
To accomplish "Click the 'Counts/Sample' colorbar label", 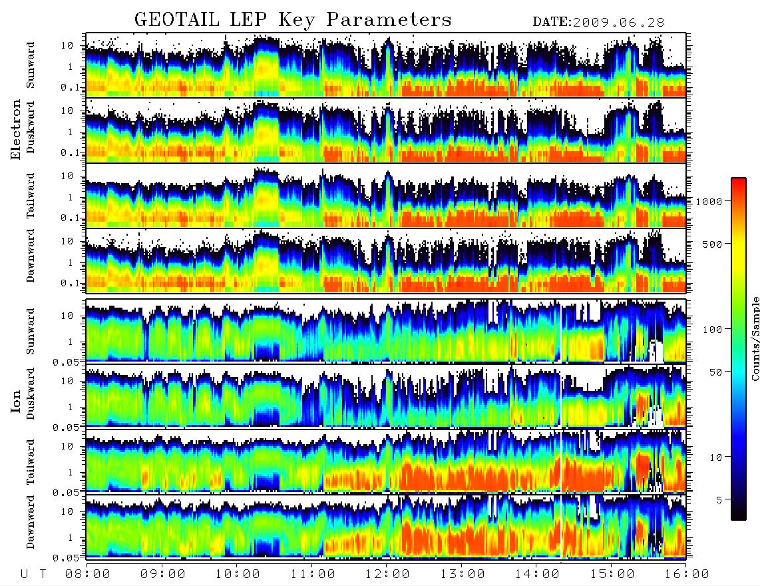I will click(x=755, y=338).
